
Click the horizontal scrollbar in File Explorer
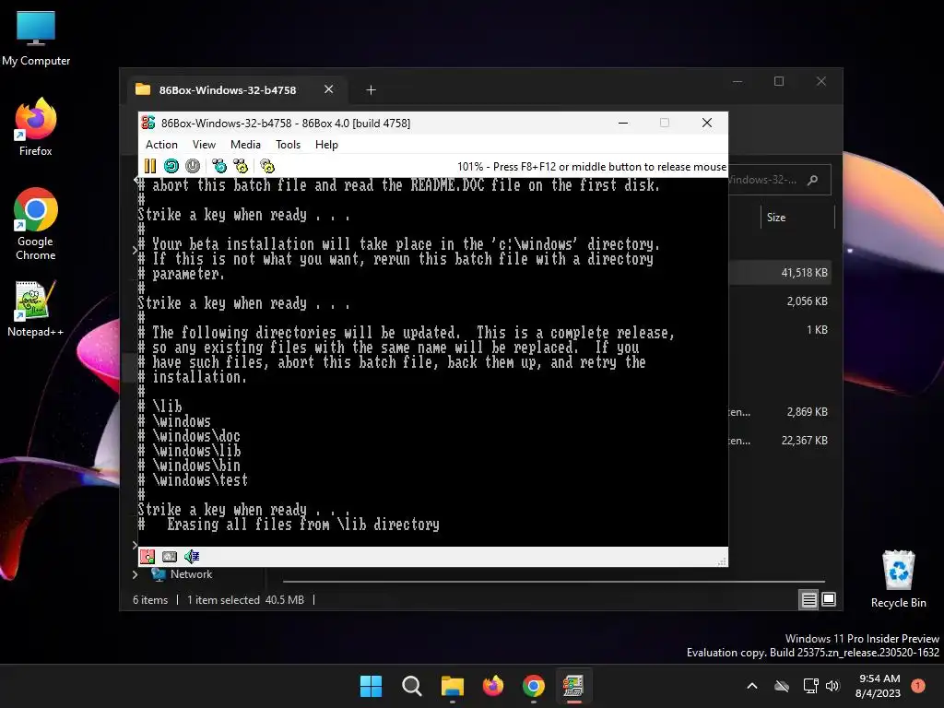[x=553, y=582]
